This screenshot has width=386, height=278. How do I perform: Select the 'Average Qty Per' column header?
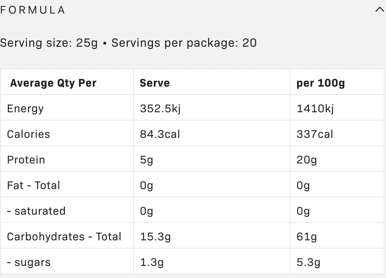(53, 83)
